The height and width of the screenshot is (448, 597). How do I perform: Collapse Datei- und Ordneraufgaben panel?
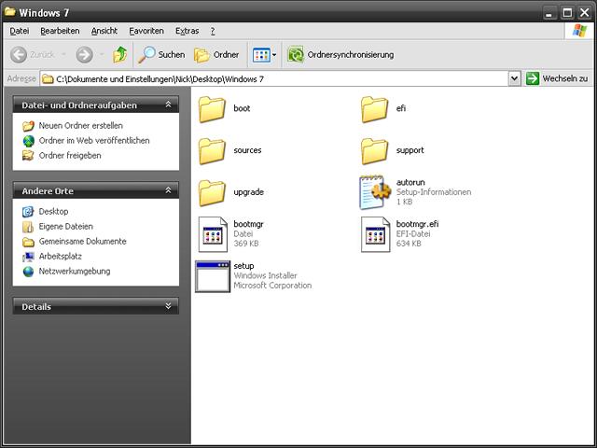[x=168, y=105]
